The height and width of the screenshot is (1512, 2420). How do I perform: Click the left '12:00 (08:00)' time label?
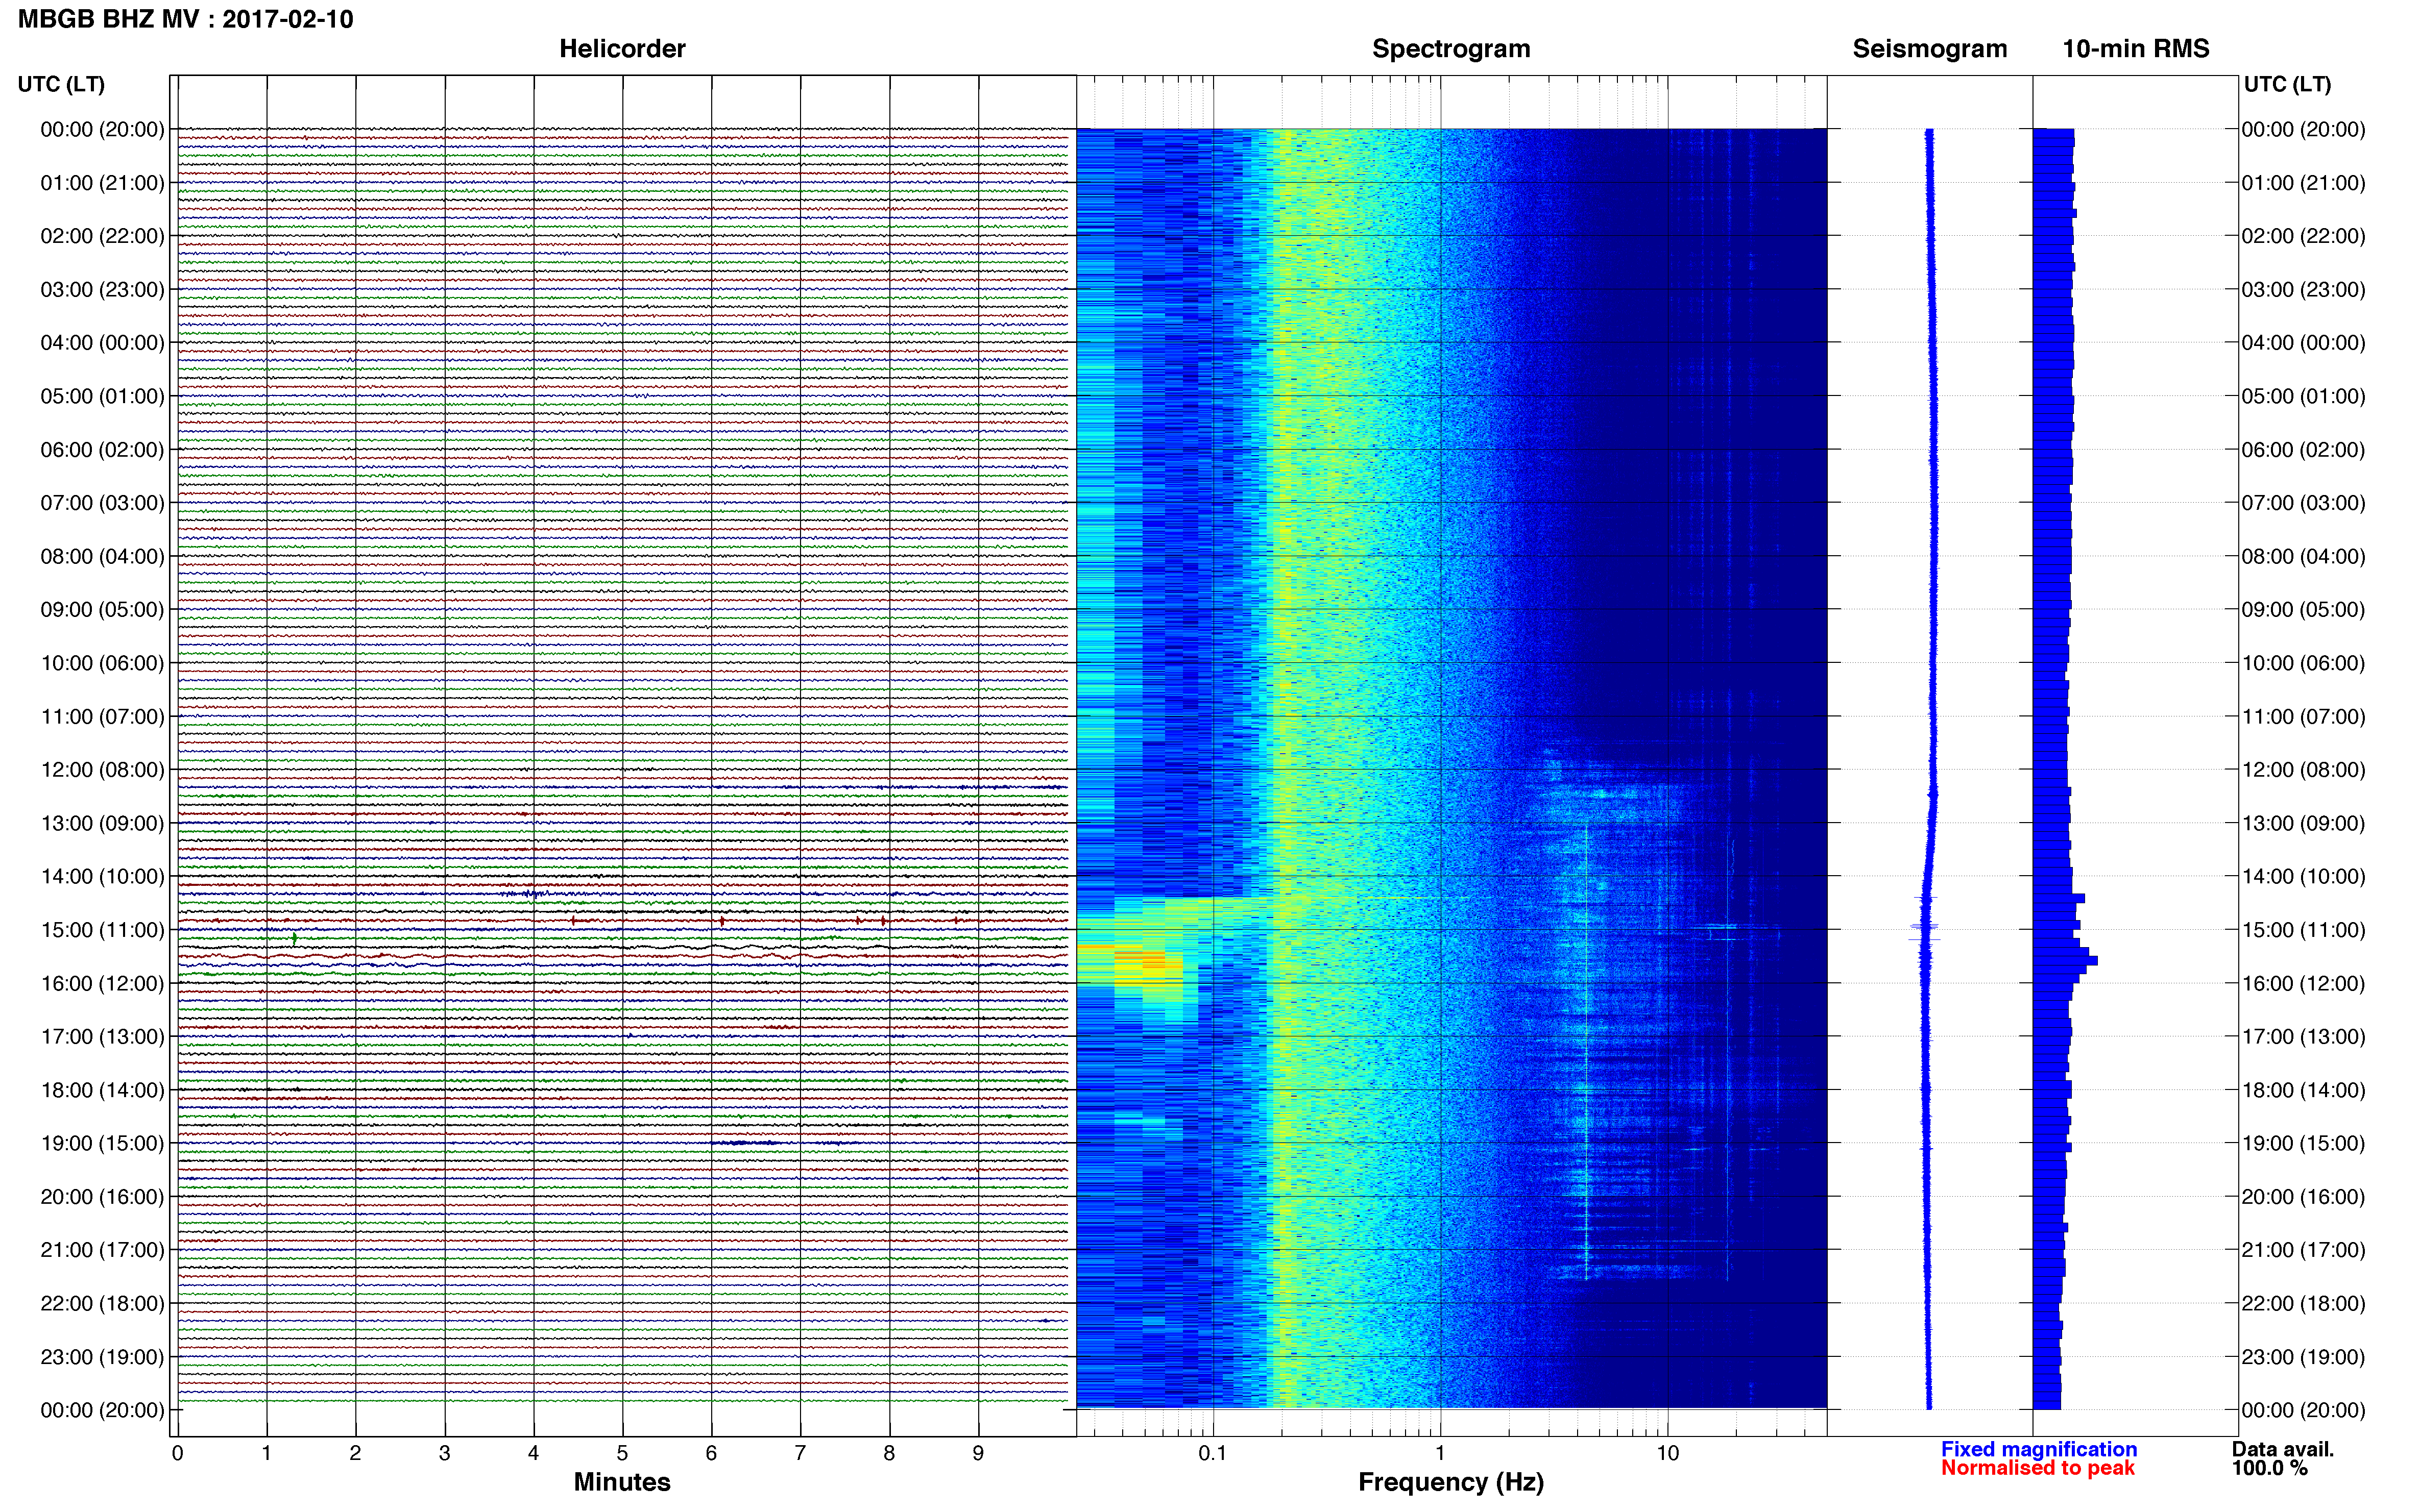pyautogui.click(x=102, y=769)
